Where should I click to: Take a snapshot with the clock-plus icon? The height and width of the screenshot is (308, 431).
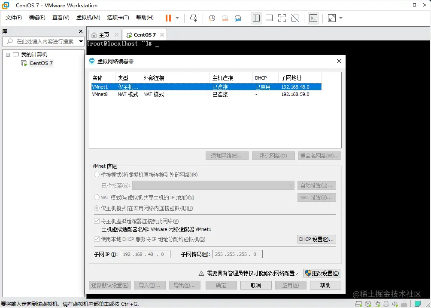click(212, 18)
